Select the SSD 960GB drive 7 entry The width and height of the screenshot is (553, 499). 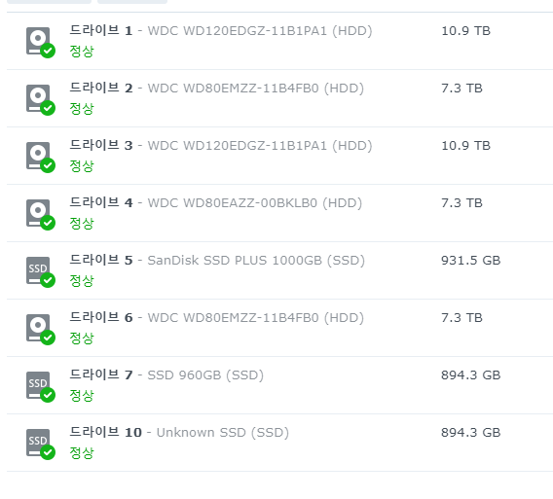click(x=166, y=375)
